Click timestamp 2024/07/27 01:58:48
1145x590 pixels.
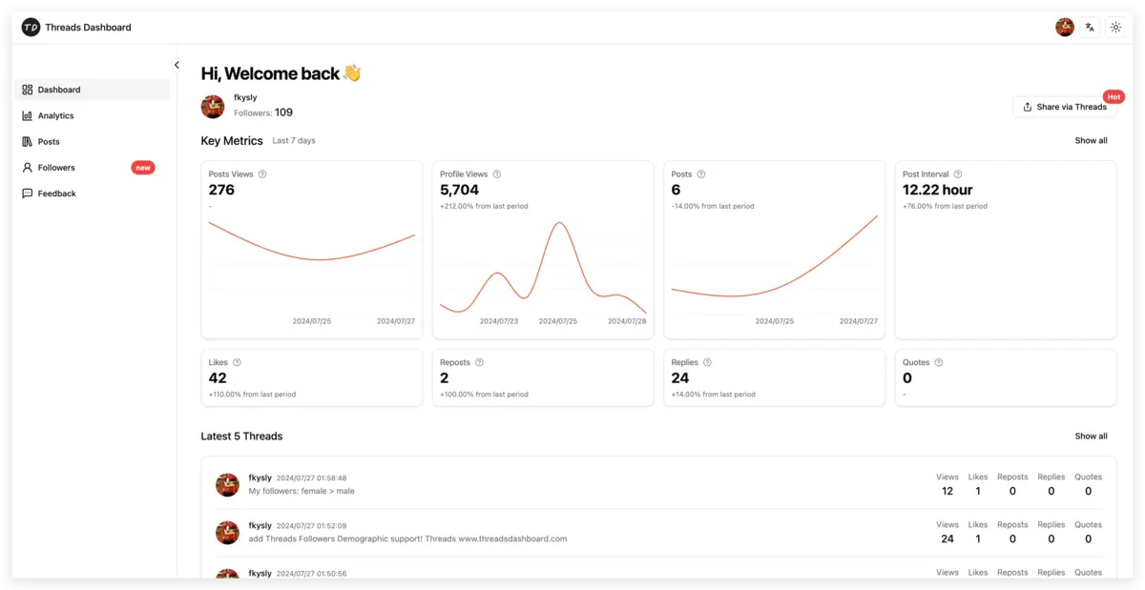tap(311, 478)
